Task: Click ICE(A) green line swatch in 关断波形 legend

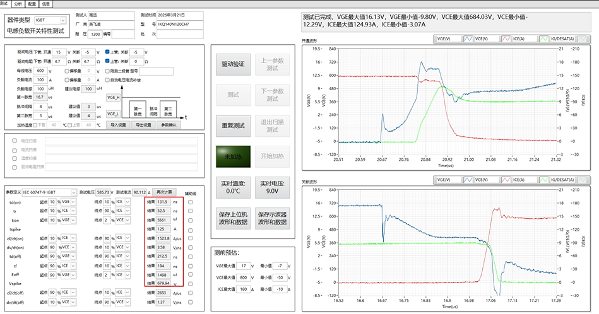Action: 543,180
